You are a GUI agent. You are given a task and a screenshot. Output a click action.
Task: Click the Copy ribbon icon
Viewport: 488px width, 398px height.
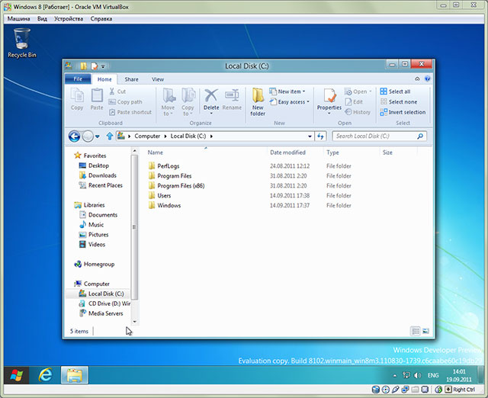[x=77, y=99]
